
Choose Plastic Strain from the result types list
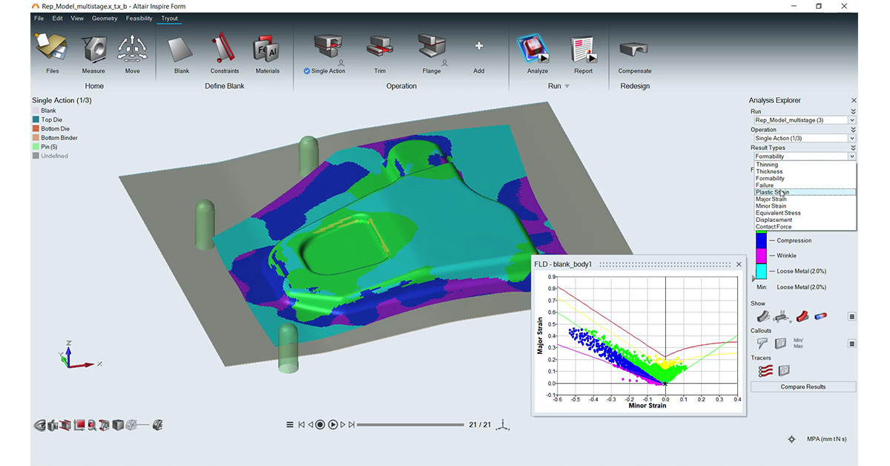805,192
